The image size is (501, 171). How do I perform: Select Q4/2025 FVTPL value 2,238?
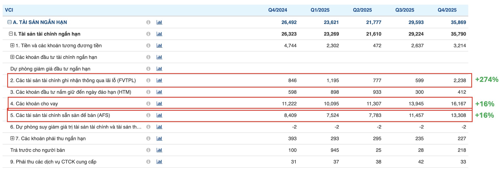pyautogui.click(x=460, y=80)
